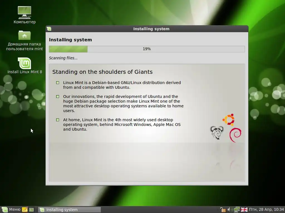
Task: Click the unlocked padlock tray icon
Action: coord(223,210)
